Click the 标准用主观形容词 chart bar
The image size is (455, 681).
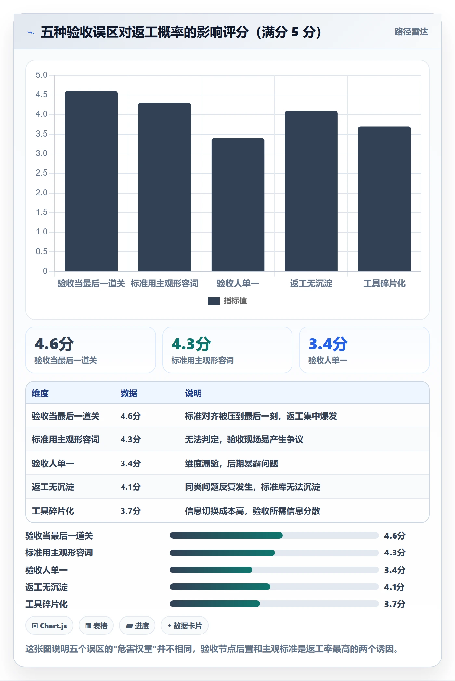click(164, 187)
